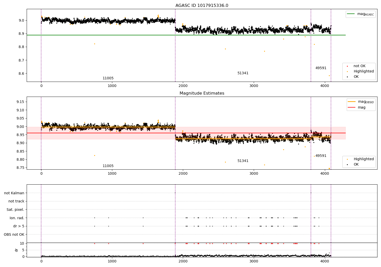Click the 11005 annotation in Magnitude Estimates plot
Viewport: 381px width, 267px height.
pyautogui.click(x=108, y=166)
